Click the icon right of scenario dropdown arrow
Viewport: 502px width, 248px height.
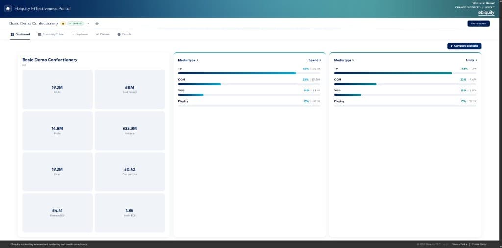click(97, 23)
